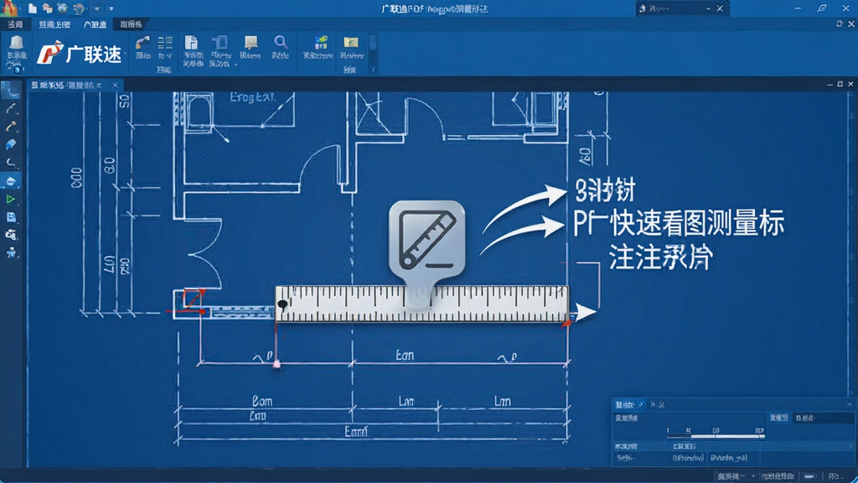The image size is (858, 483).
Task: Click the magnifier search ribbon icon
Action: tap(281, 43)
